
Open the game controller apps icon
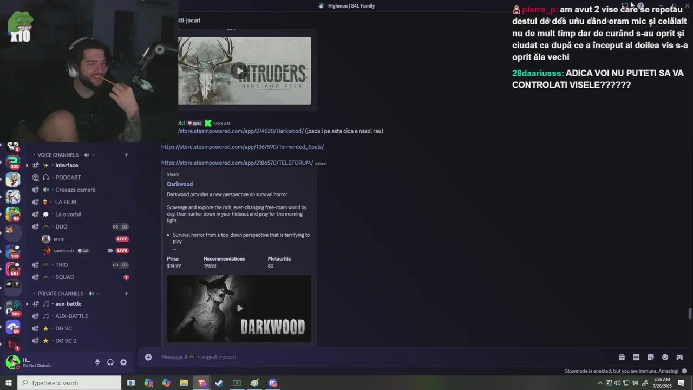coord(679,357)
